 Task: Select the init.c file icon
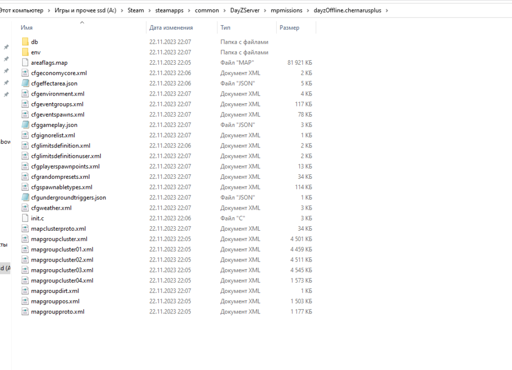coord(25,218)
